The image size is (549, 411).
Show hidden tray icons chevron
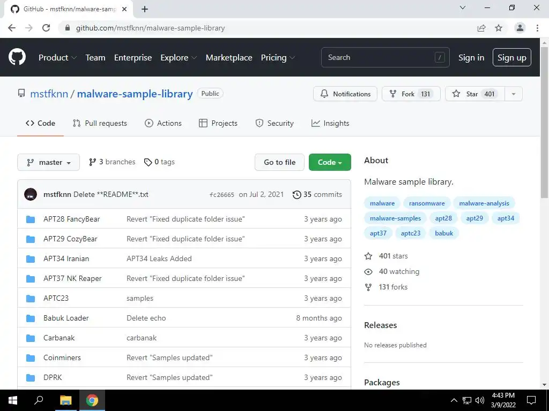(454, 400)
